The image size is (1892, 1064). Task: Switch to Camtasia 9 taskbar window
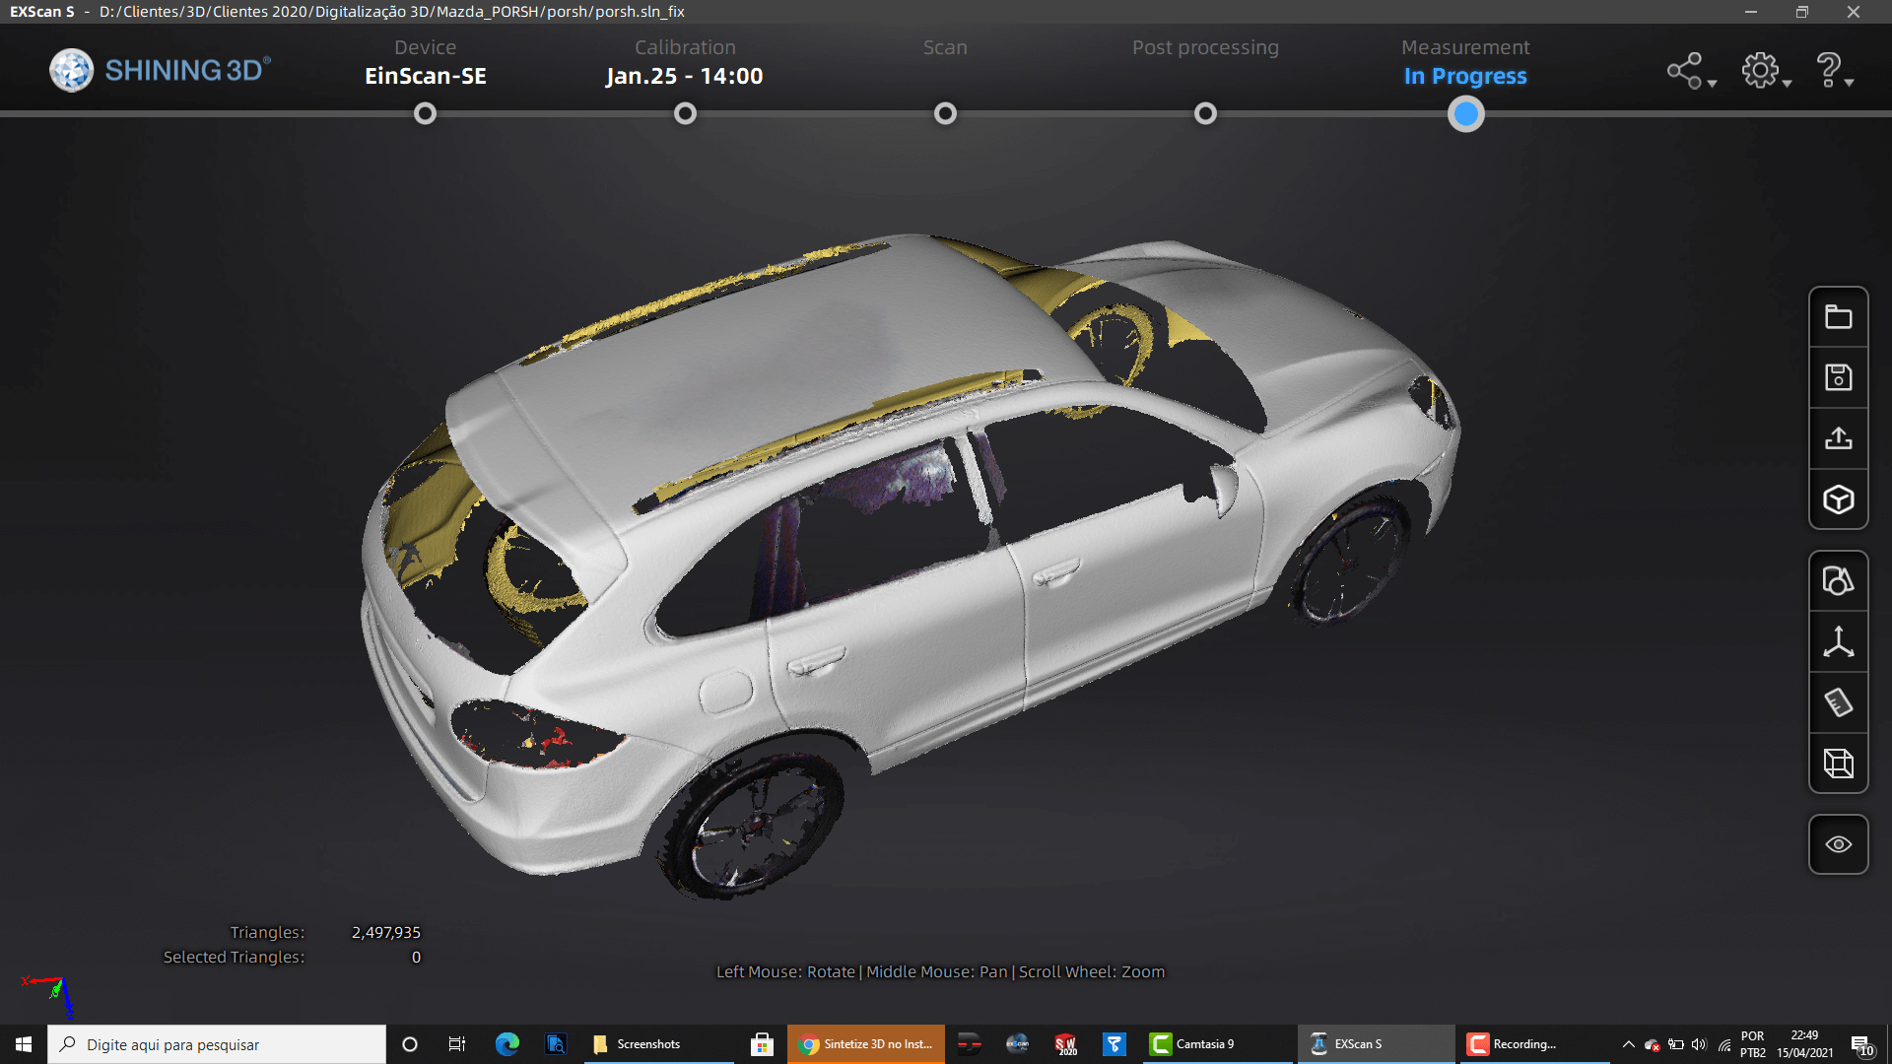(1218, 1044)
